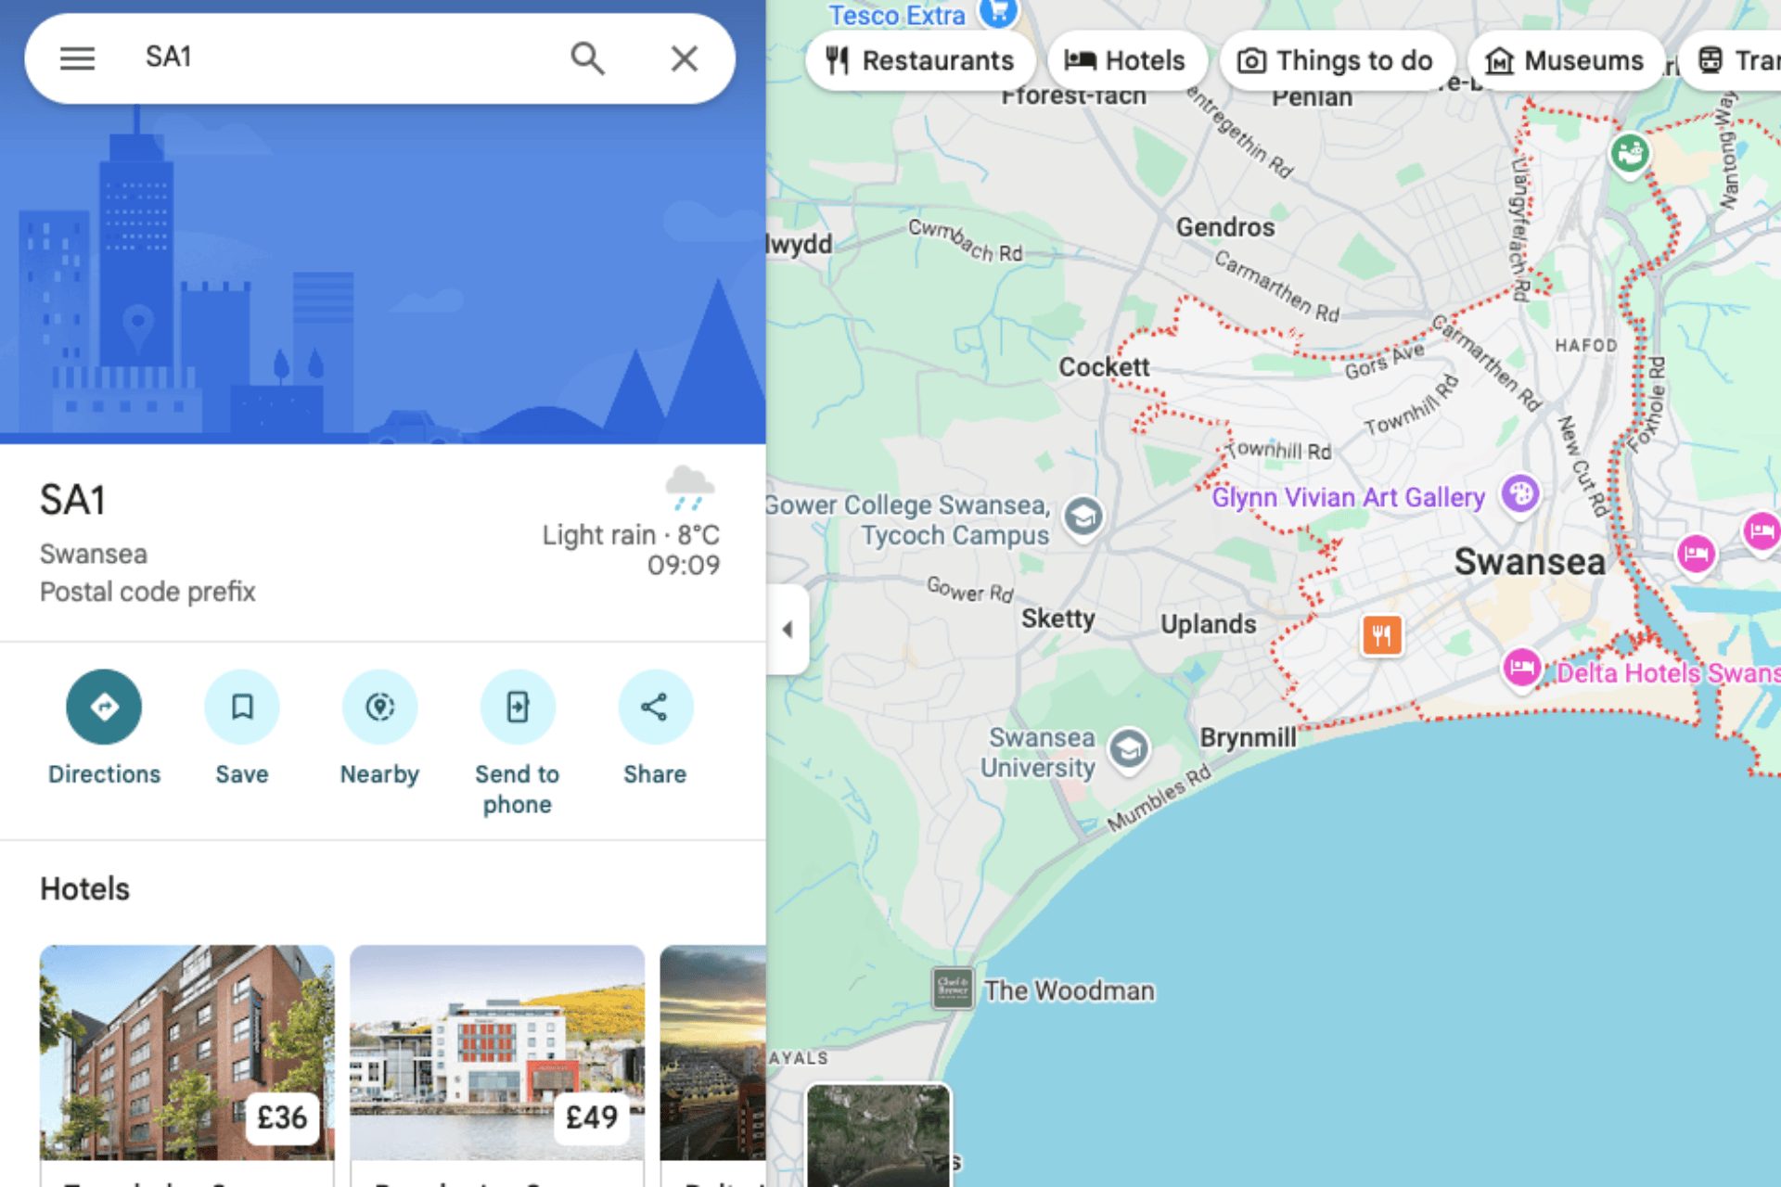The width and height of the screenshot is (1781, 1187).
Task: Click the Delta Hotels pink marker
Action: pyautogui.click(x=1522, y=668)
